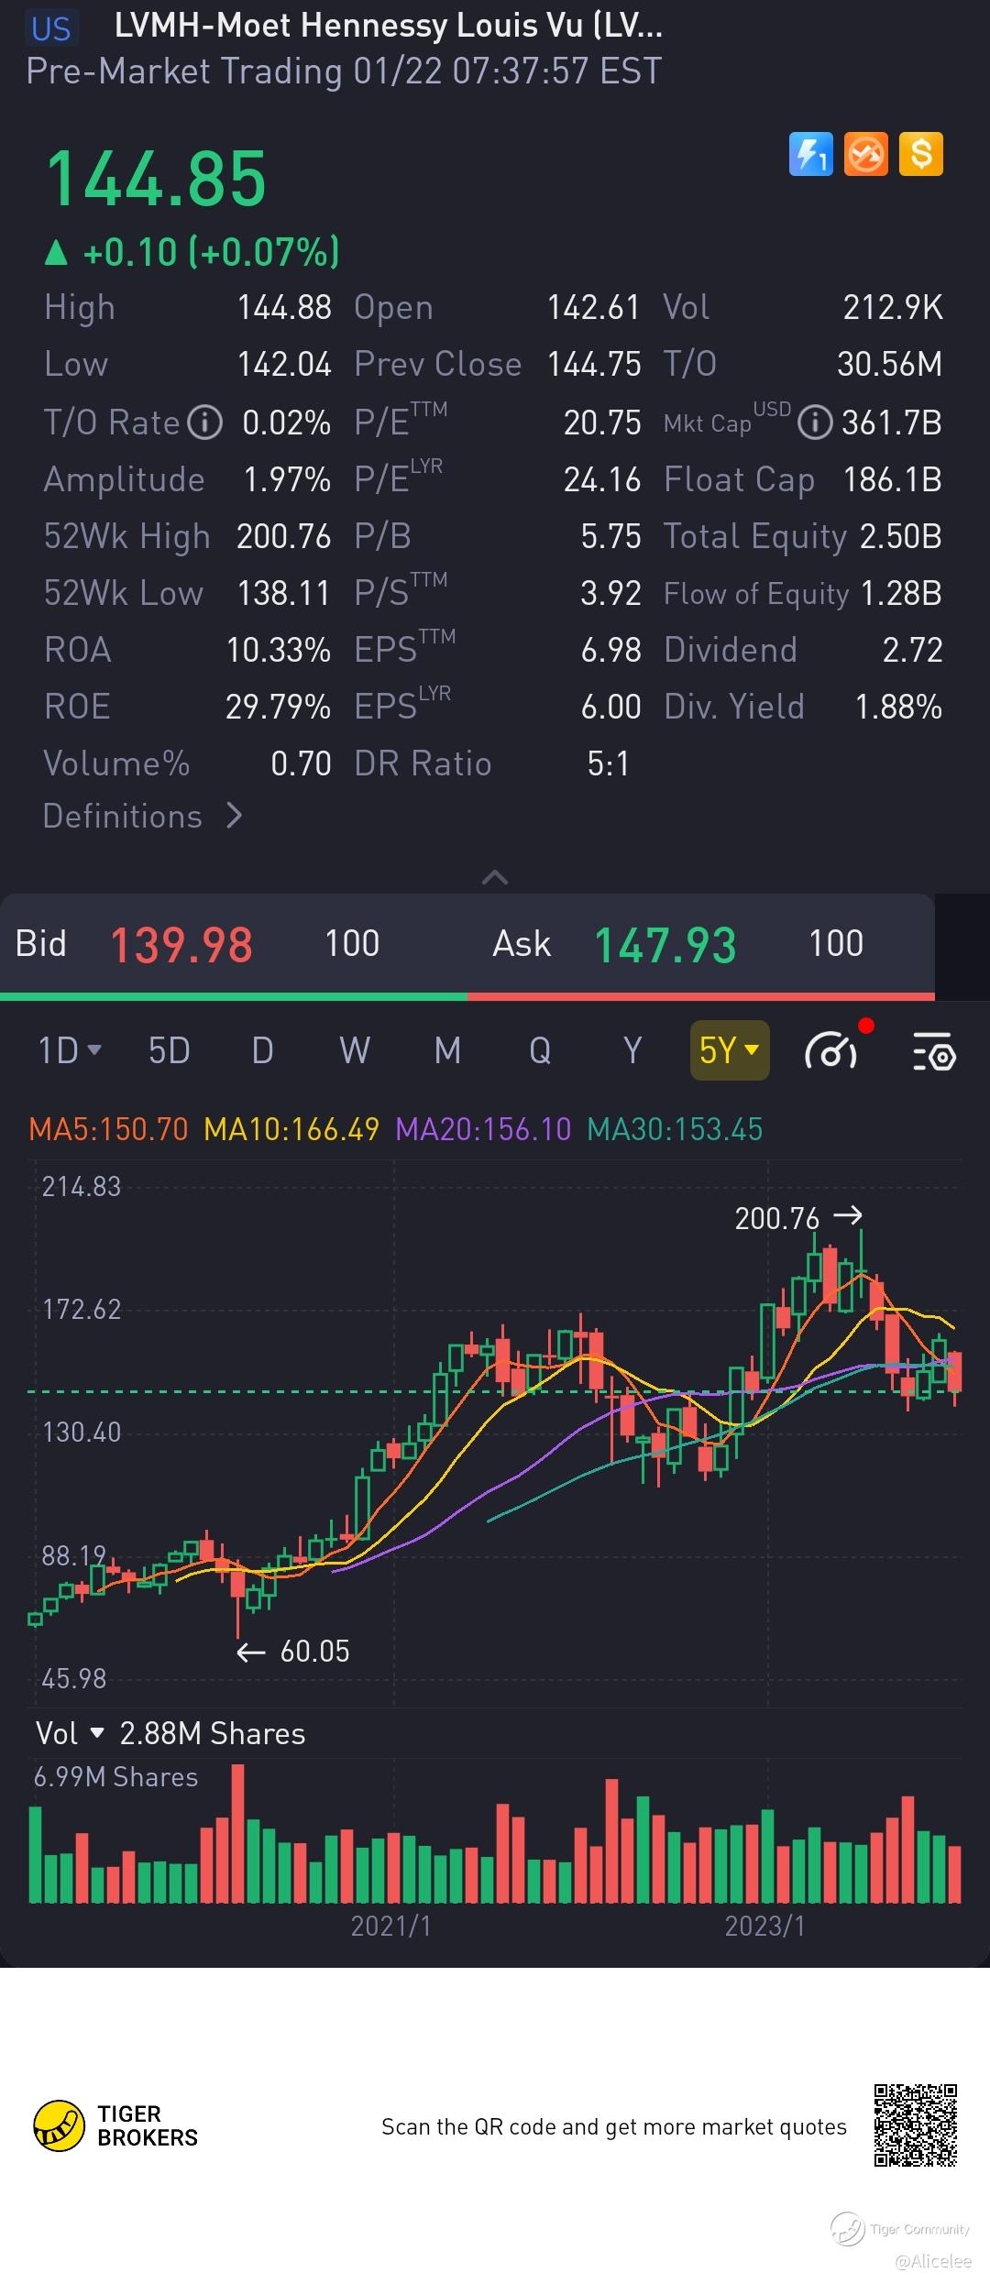The width and height of the screenshot is (990, 2284).
Task: Tap the yellow dollar sign icon
Action: point(921,154)
